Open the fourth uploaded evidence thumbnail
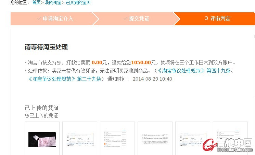255x155 pixels. point(155,139)
